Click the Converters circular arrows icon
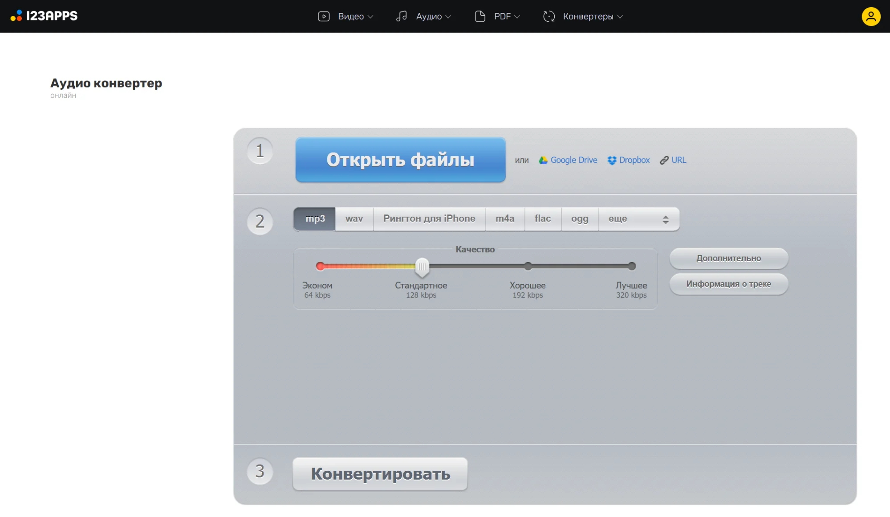Viewport: 890px width, 517px height. tap(549, 16)
